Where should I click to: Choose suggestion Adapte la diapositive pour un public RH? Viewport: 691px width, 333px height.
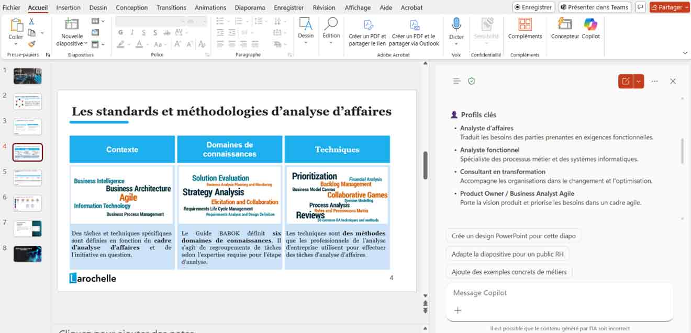(507, 254)
